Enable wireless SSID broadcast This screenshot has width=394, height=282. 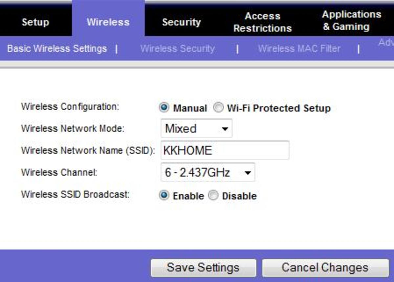click(164, 196)
